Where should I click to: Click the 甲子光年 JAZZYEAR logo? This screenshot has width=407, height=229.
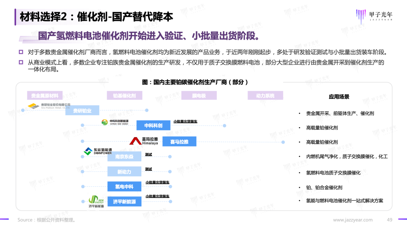[x=373, y=15]
